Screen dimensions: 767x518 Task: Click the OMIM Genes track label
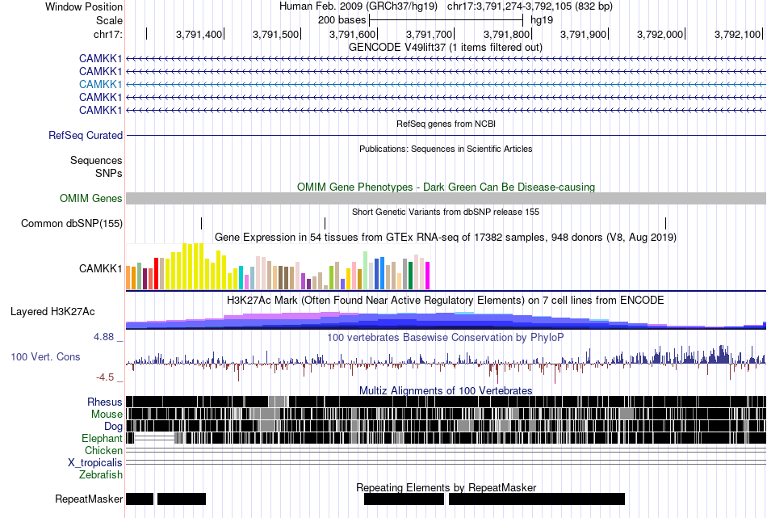click(90, 198)
